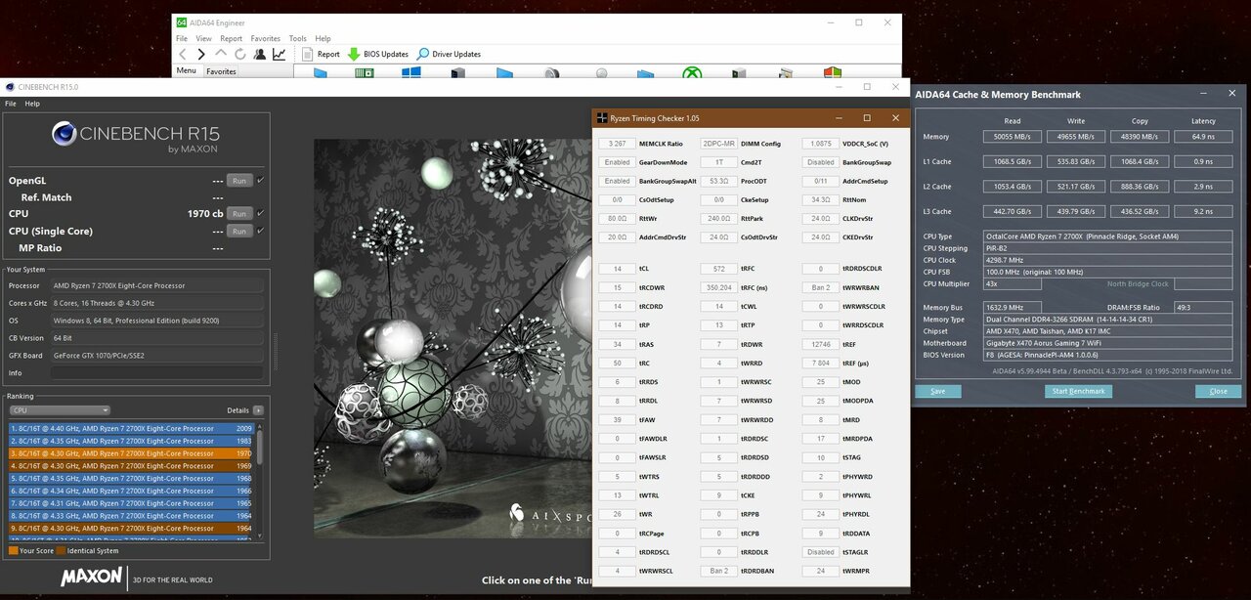Click the AIDA64 Engineer title bar icon
Screen dimensions: 1251x600
[182, 22]
